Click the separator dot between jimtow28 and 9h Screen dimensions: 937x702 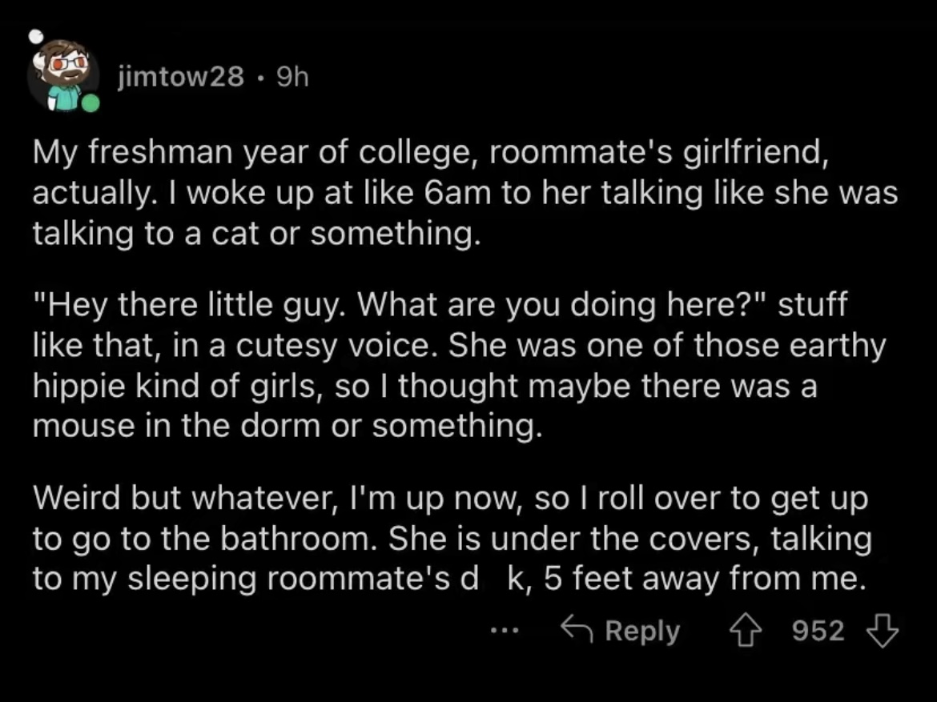[x=260, y=78]
